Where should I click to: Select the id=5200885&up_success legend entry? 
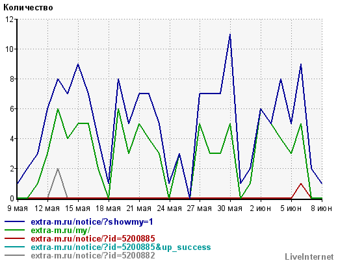pos(121,247)
